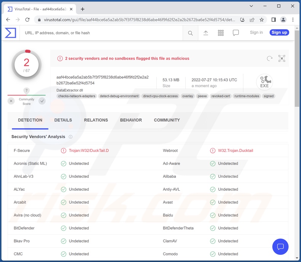Image resolution: width=301 pixels, height=262 pixels.
Task: Expand the tab search chevron dropdown
Action: 251,6
